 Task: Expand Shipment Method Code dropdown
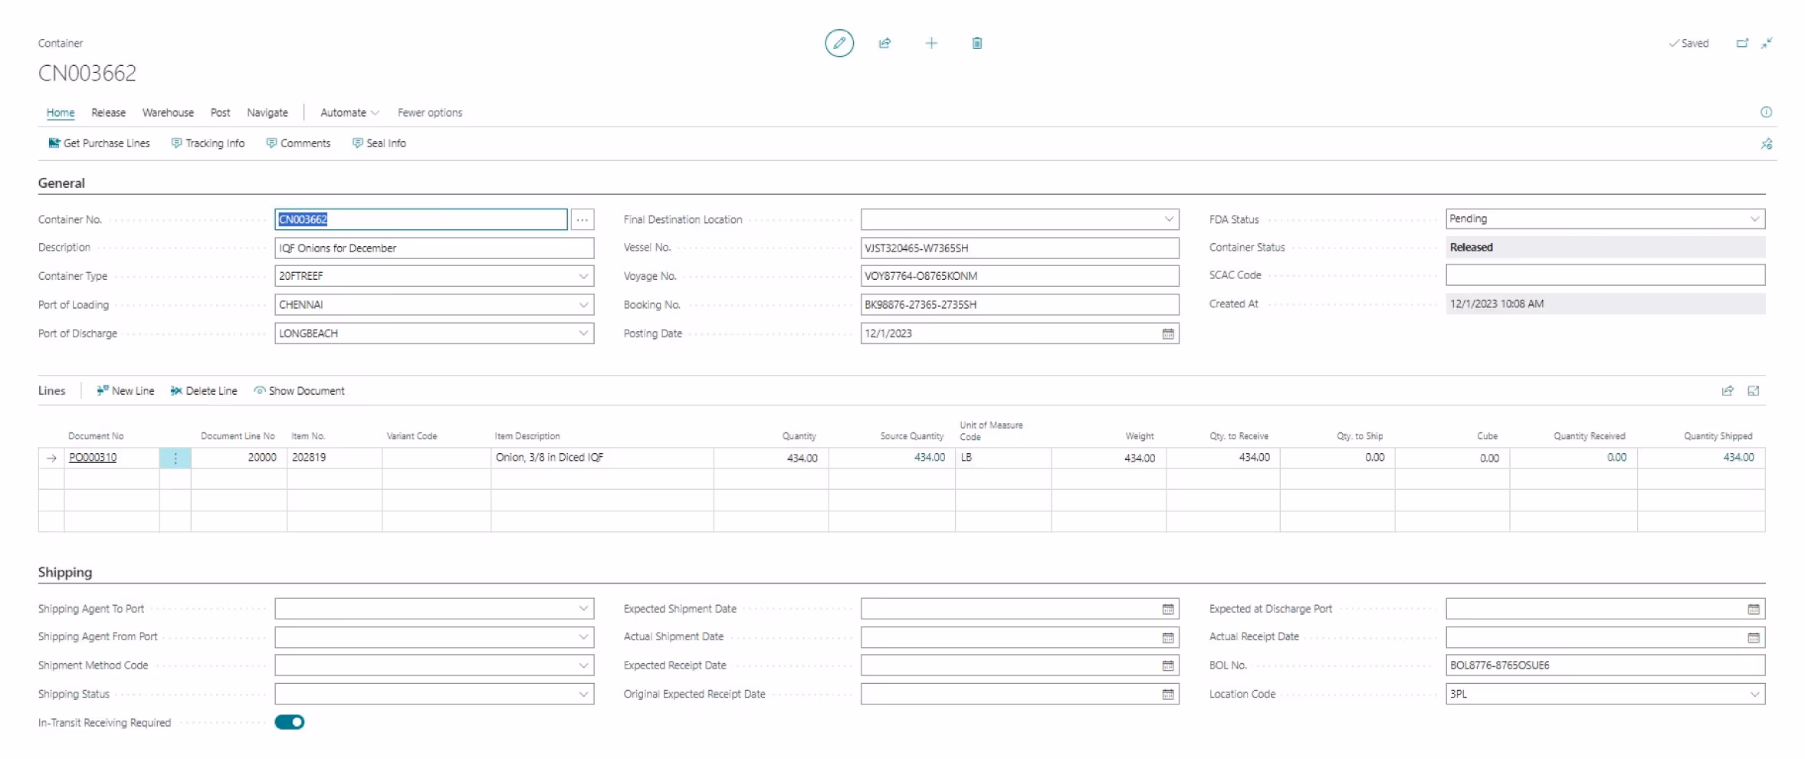(x=583, y=665)
